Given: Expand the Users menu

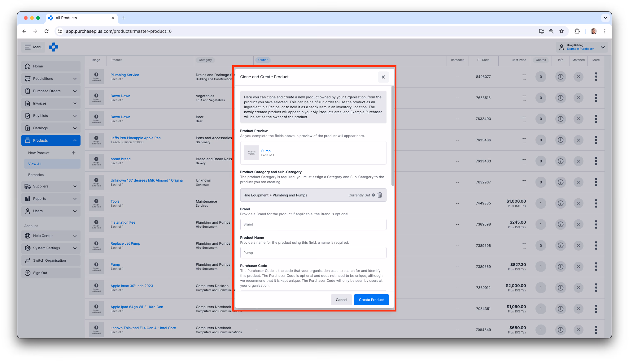Looking at the screenshot, I should pos(51,211).
